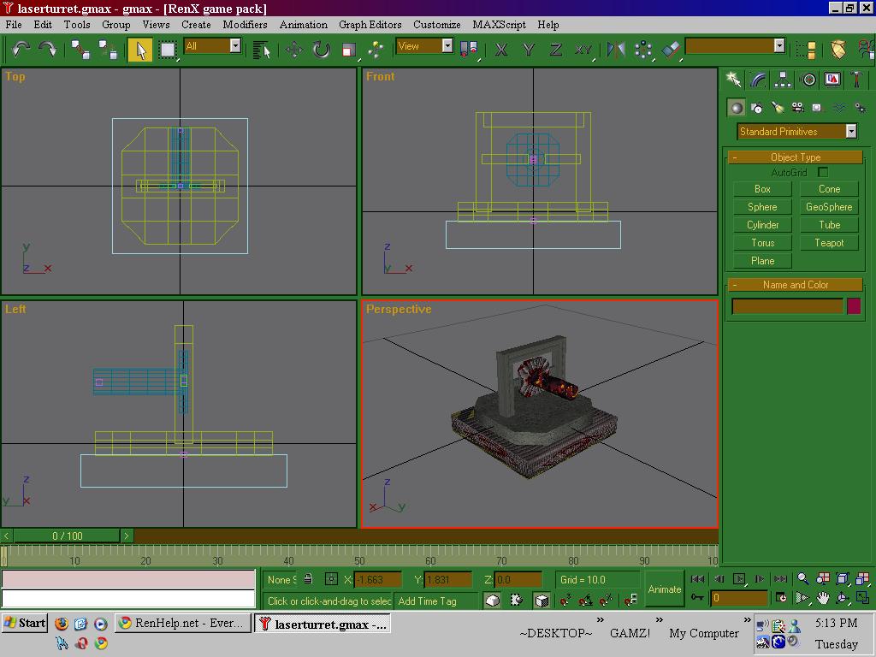Select the Pan viewport hand tool
Viewport: 876px width, 657px height.
pos(823,598)
